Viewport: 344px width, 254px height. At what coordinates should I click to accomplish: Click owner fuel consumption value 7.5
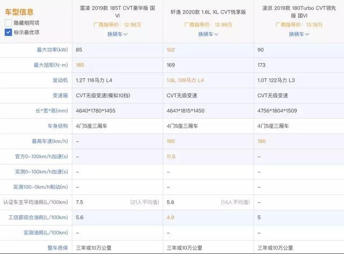79,202
